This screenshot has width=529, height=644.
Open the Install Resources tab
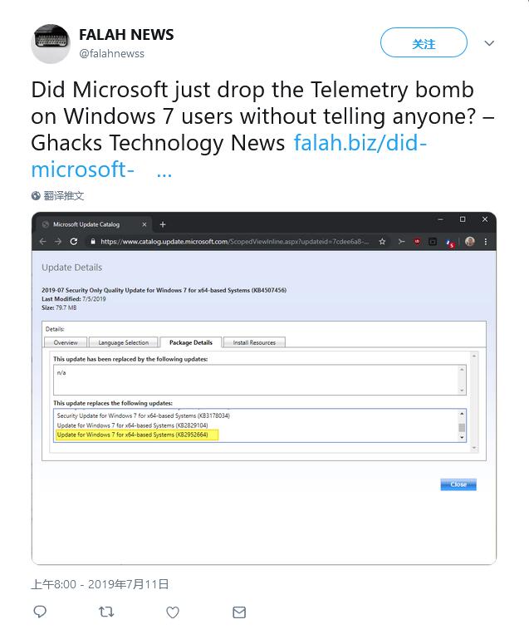click(x=254, y=342)
